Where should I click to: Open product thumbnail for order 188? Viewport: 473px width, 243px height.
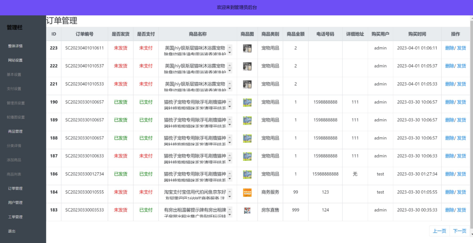pos(247,139)
